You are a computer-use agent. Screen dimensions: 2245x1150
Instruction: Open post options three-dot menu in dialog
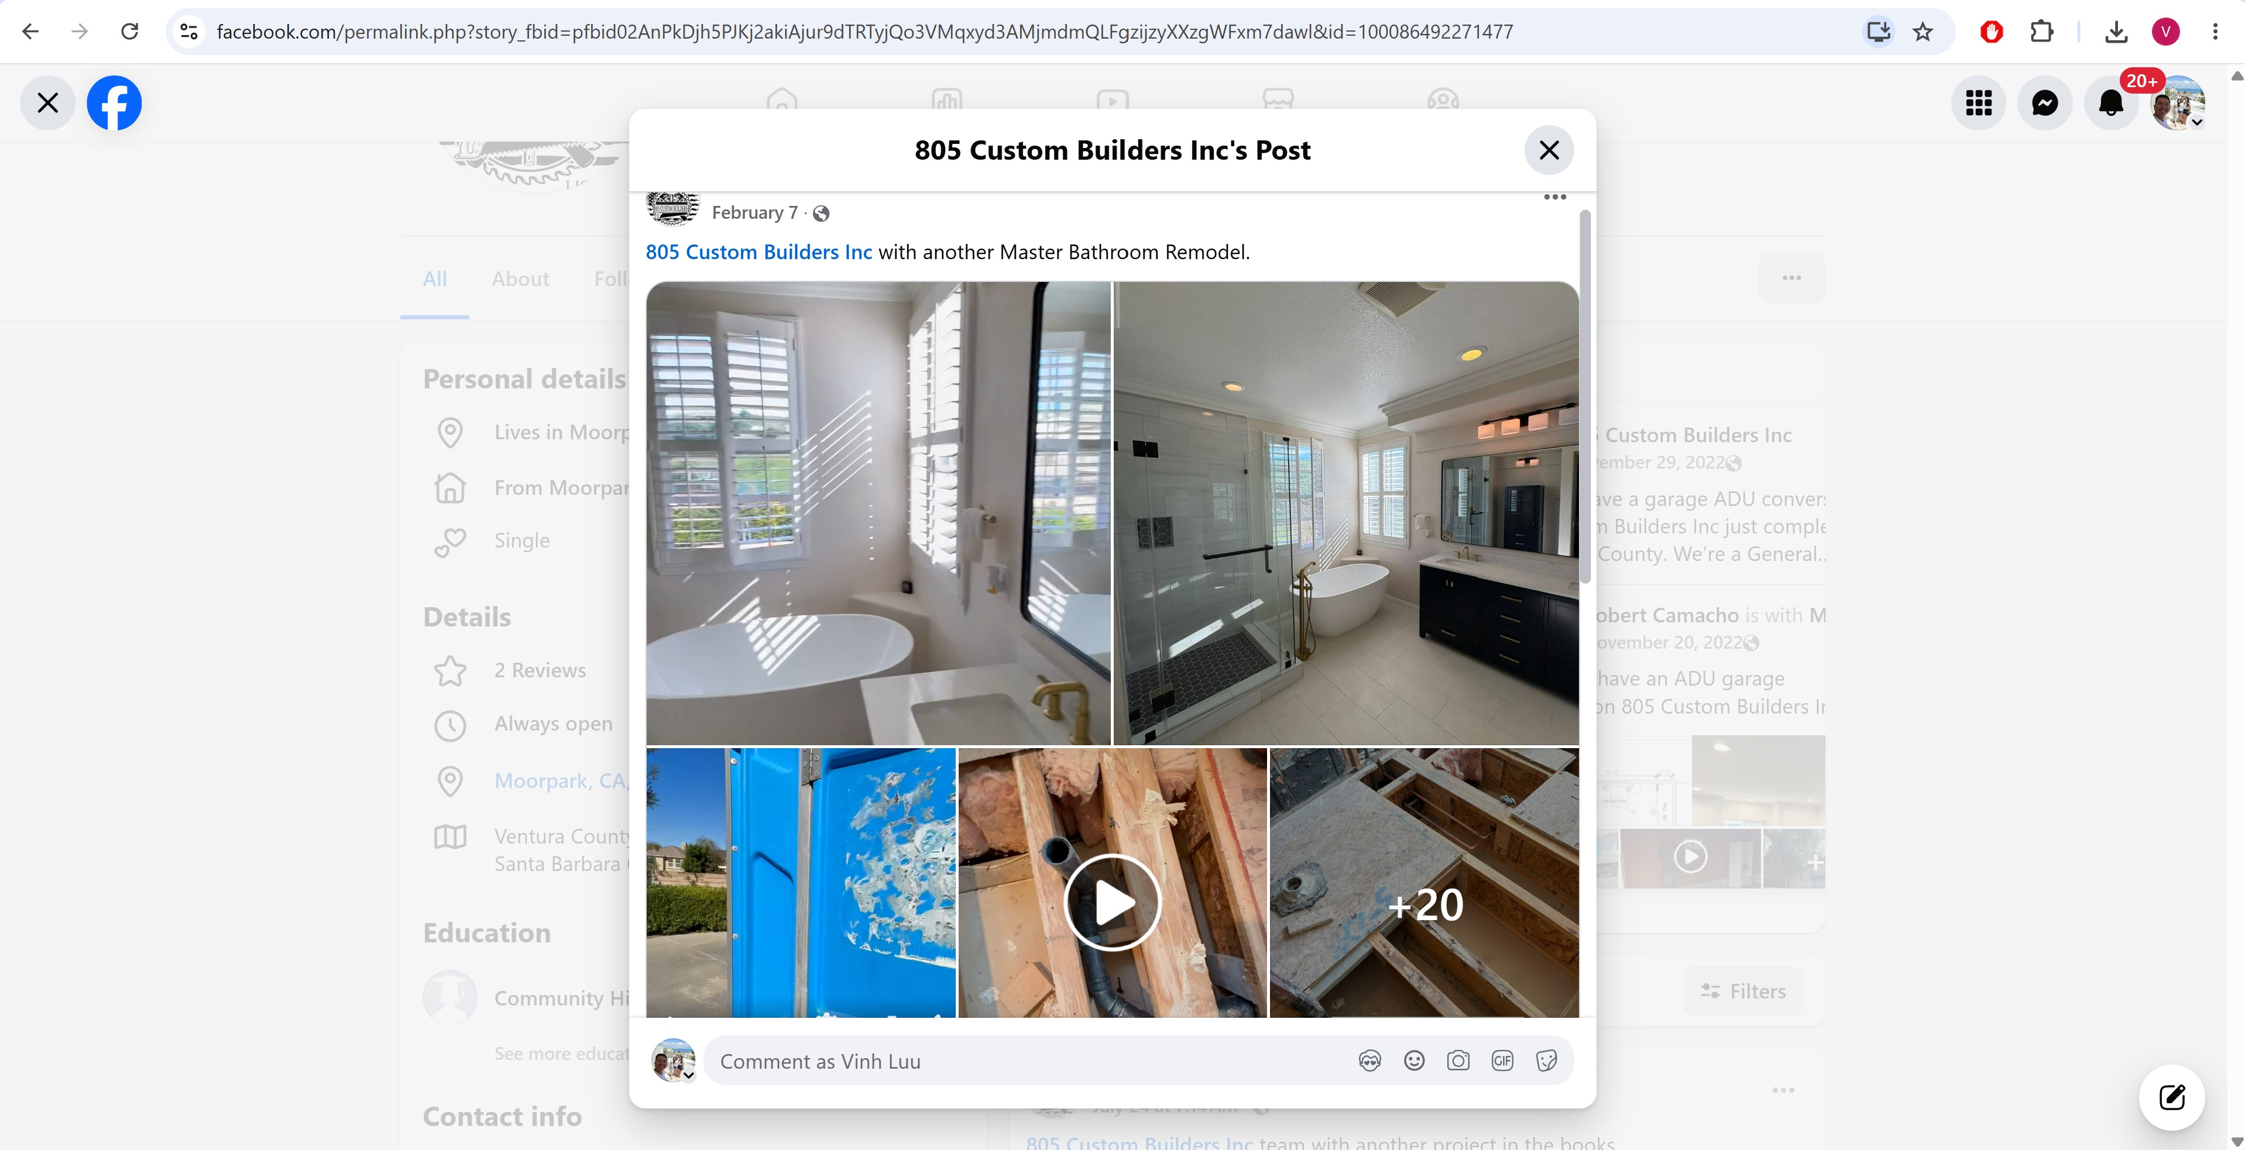point(1555,197)
